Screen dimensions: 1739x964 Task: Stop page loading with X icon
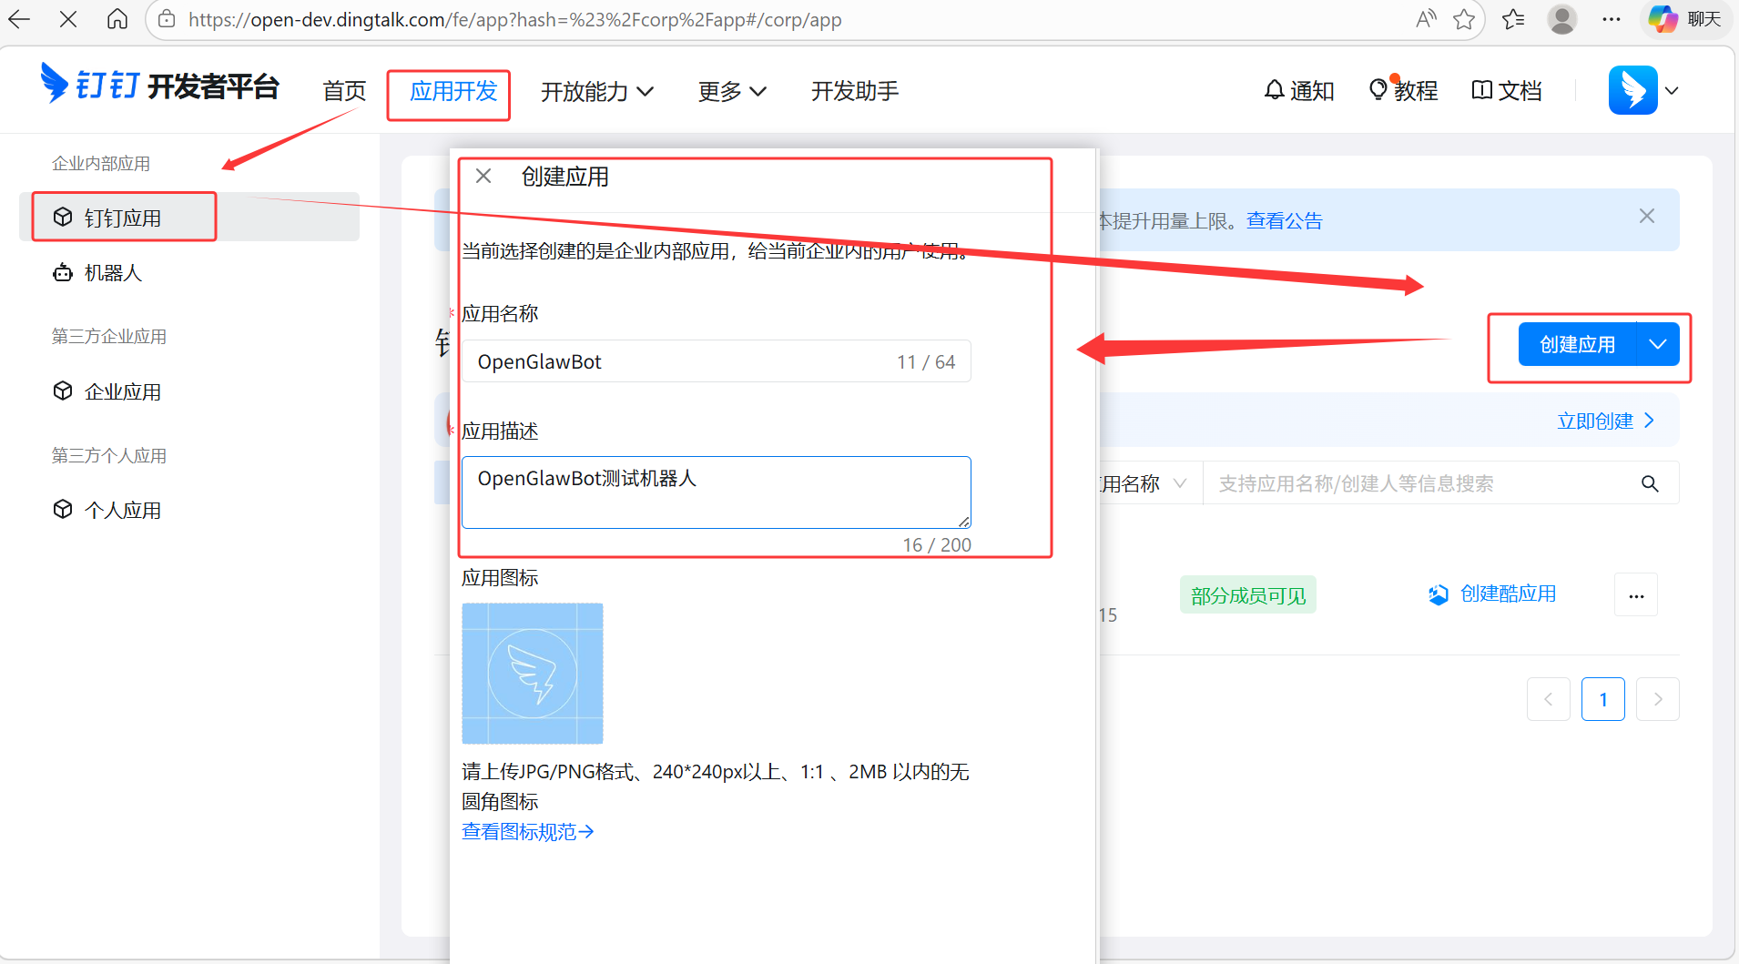click(68, 19)
